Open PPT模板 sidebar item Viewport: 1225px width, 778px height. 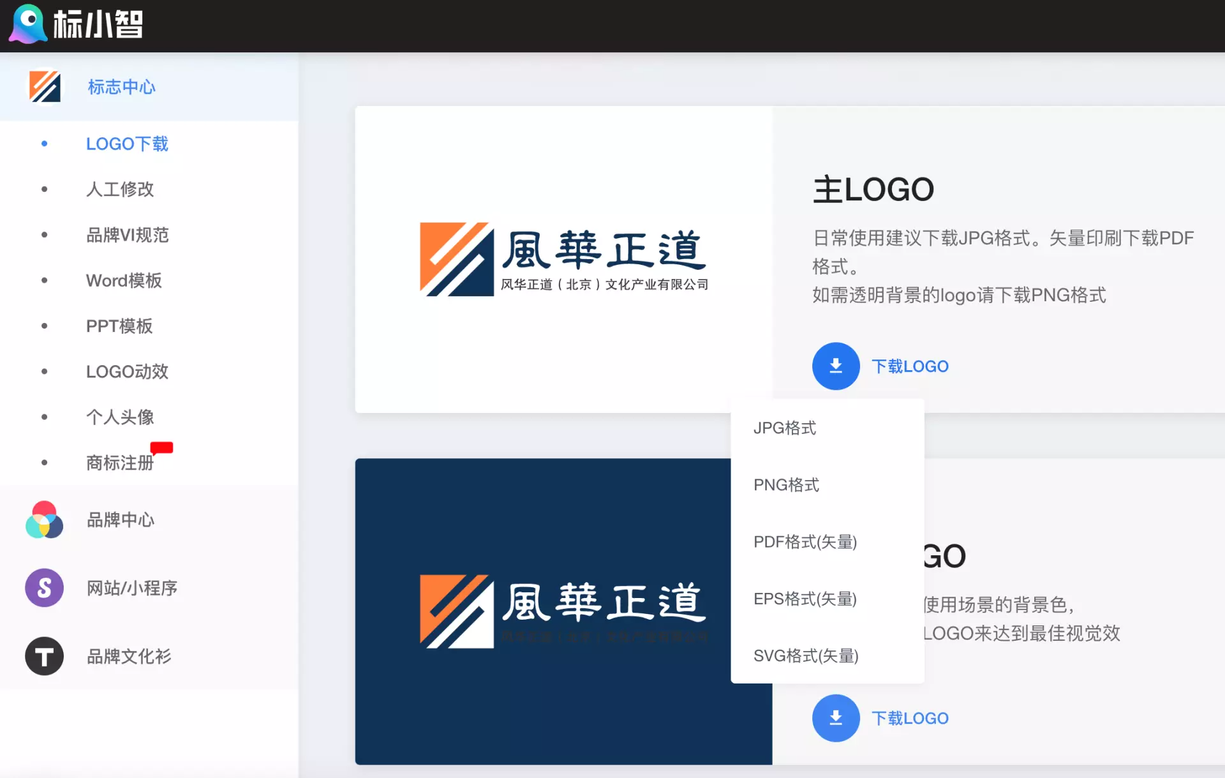pos(119,326)
